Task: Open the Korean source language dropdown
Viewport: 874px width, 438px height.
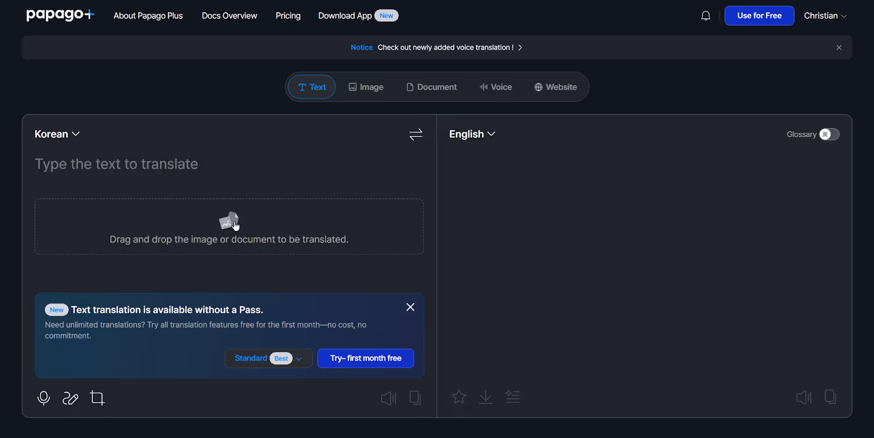Action: pos(57,134)
